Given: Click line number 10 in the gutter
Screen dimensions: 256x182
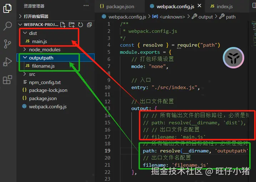Looking at the screenshot, I should coord(107,87).
